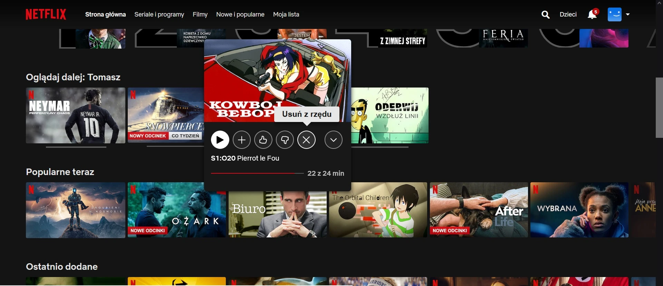Open Z zimnej strefy thumbnail
663x286 pixels.
402,38
